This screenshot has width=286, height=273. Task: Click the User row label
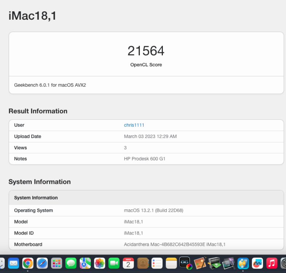19,125
